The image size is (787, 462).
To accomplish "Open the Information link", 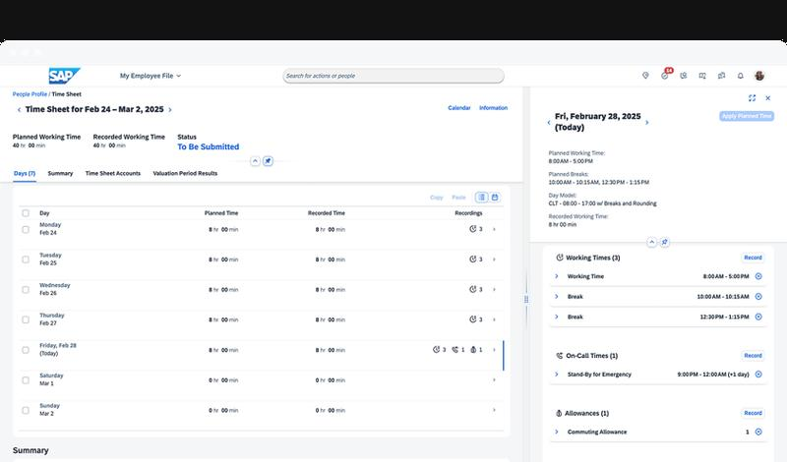I will [494, 108].
